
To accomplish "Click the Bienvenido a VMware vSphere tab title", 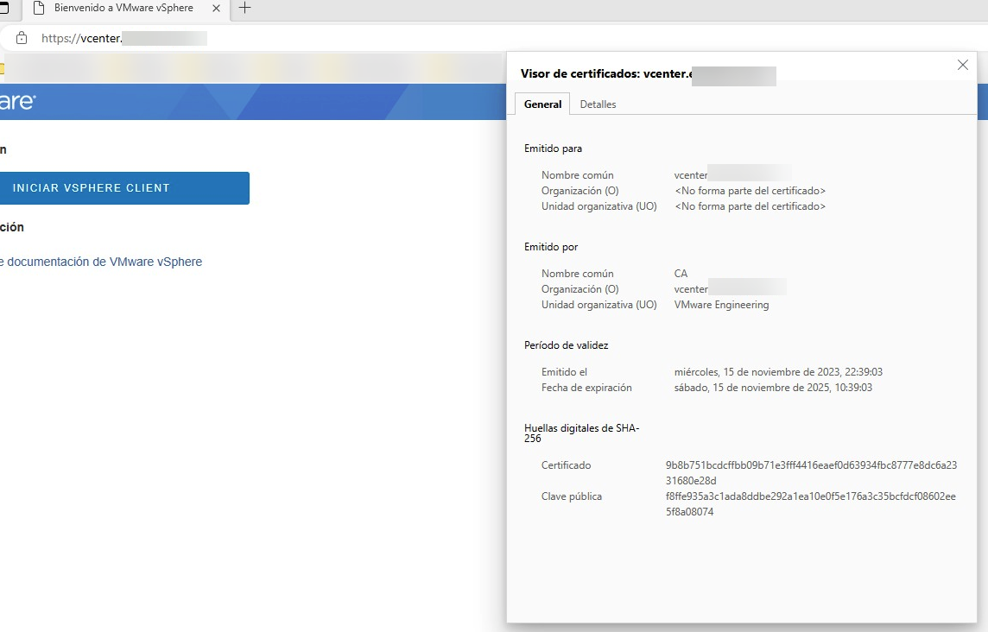I will tap(123, 8).
